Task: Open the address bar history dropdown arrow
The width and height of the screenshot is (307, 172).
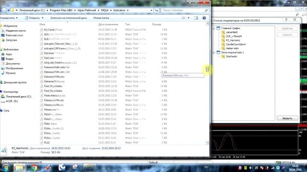Action: pos(152,11)
